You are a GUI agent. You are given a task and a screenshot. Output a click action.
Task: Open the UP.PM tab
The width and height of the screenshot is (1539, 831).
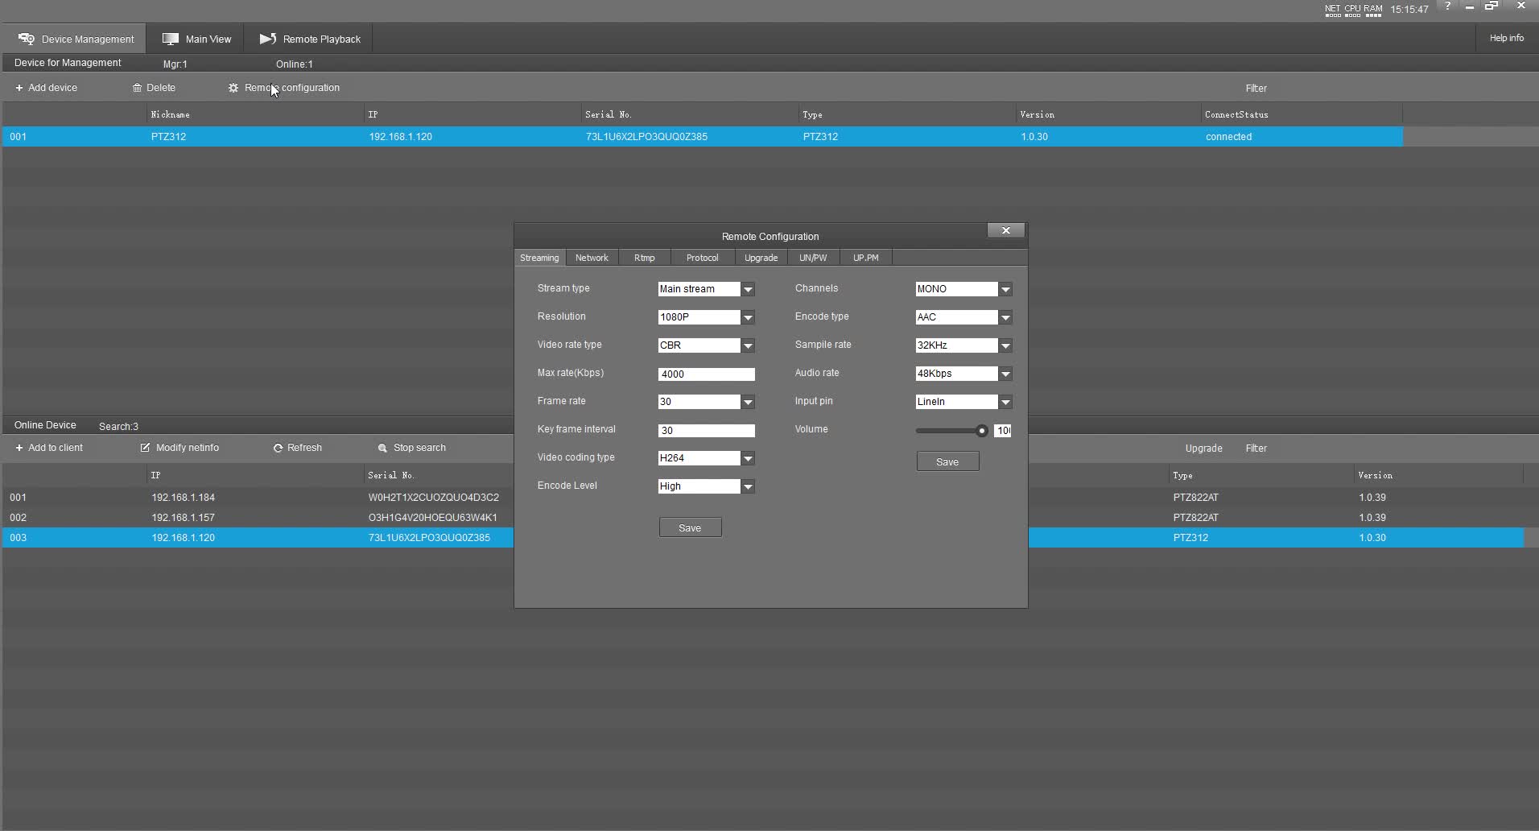click(866, 258)
